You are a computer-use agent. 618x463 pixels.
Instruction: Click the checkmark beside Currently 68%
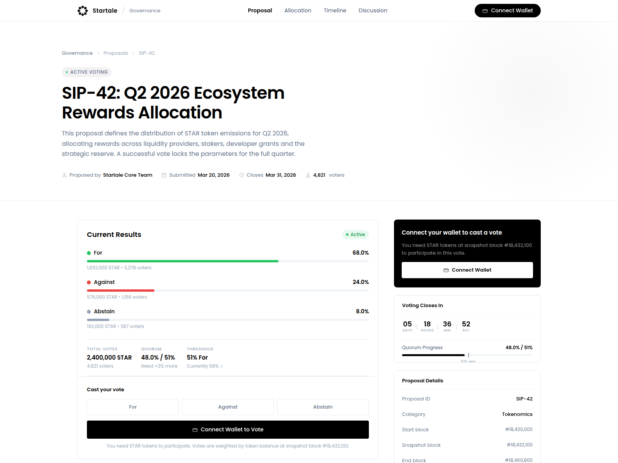pos(221,366)
